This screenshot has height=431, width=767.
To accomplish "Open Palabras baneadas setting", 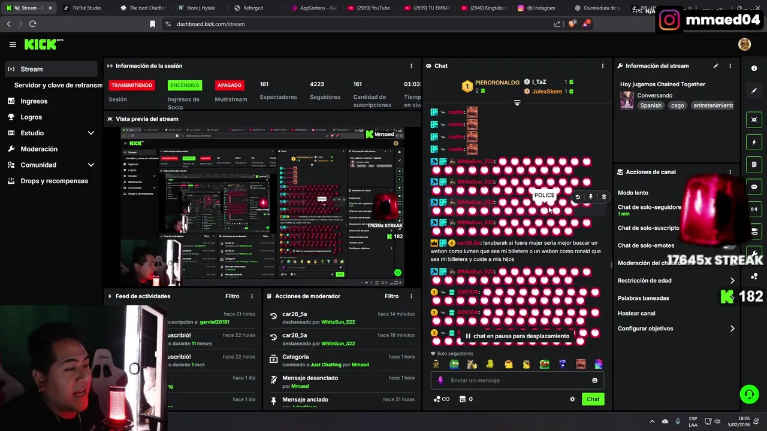I will pos(644,298).
